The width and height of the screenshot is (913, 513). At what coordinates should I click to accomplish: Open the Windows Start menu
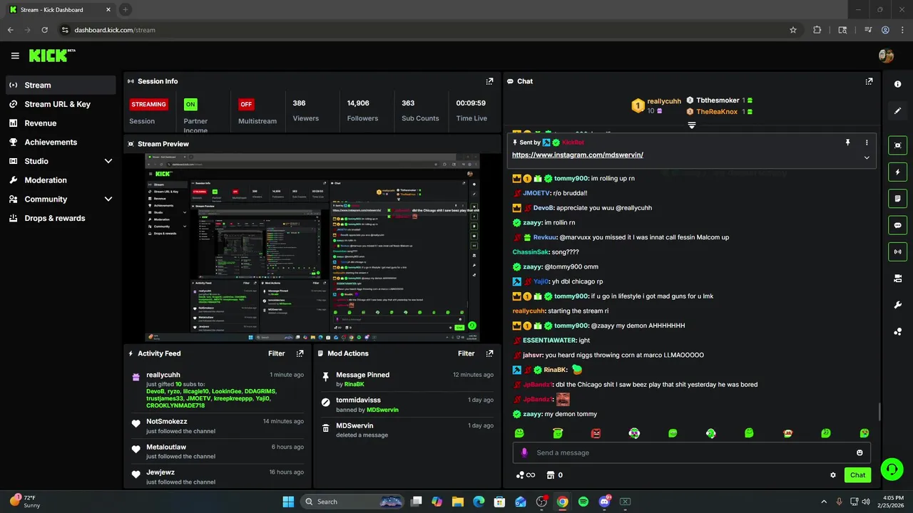(288, 502)
